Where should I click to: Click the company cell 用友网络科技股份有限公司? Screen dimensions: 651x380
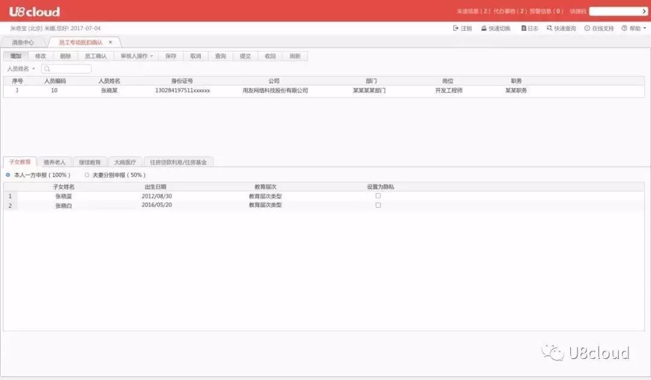click(x=275, y=90)
